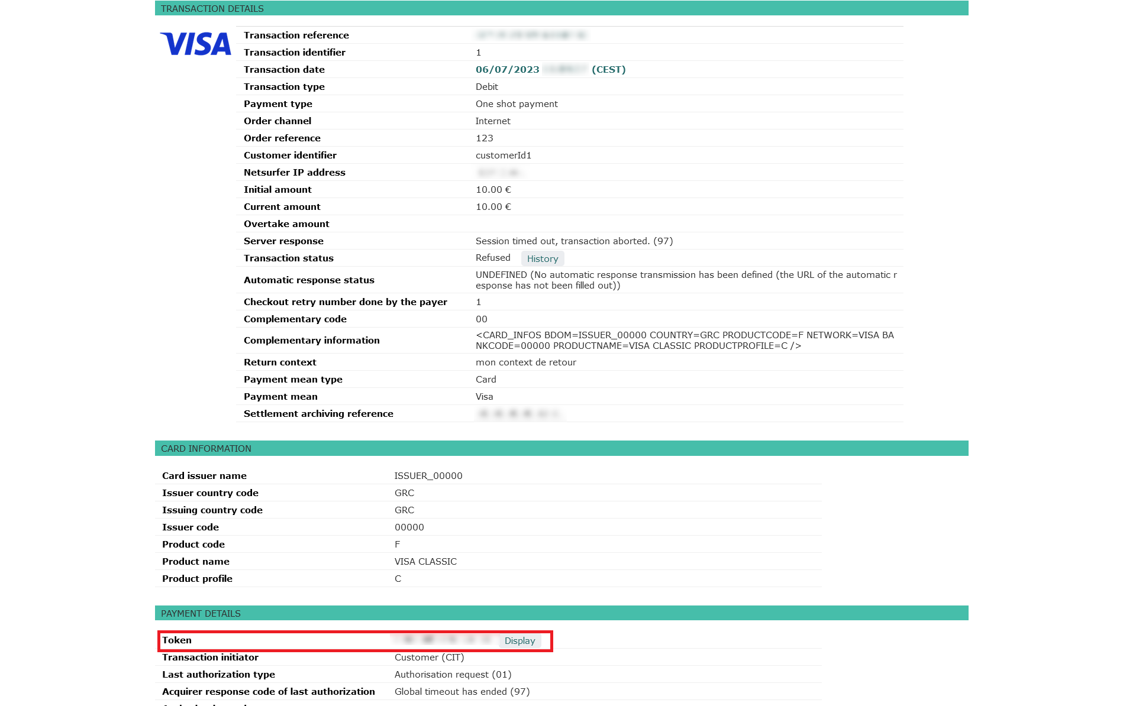Click the Payment mean type value 'Card'
Image resolution: width=1123 pixels, height=706 pixels.
(486, 380)
